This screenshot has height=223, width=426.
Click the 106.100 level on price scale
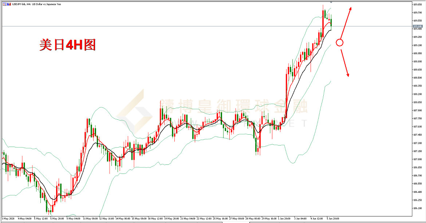(x=418, y=208)
